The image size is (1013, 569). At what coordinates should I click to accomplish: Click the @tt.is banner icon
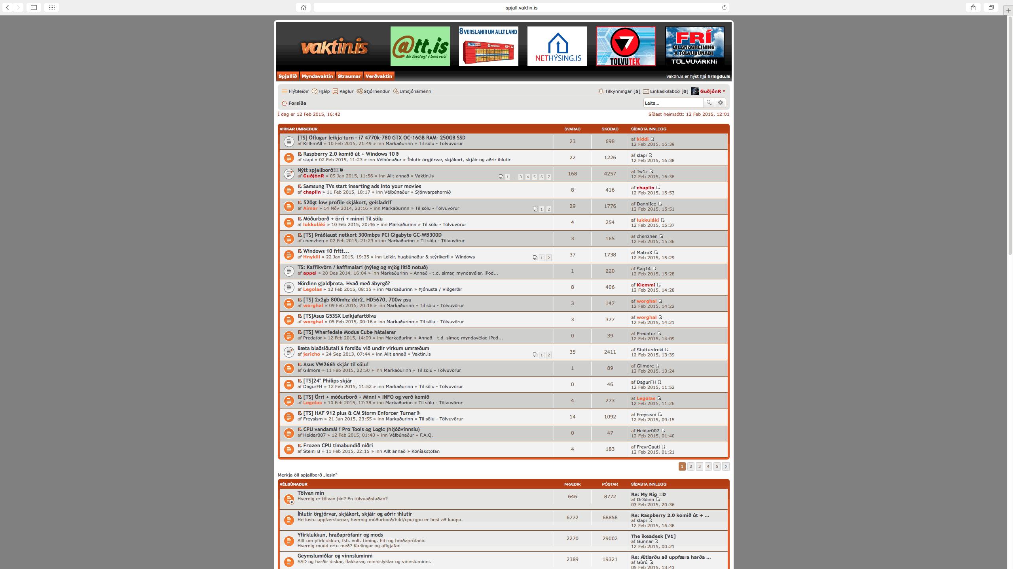[x=419, y=46]
